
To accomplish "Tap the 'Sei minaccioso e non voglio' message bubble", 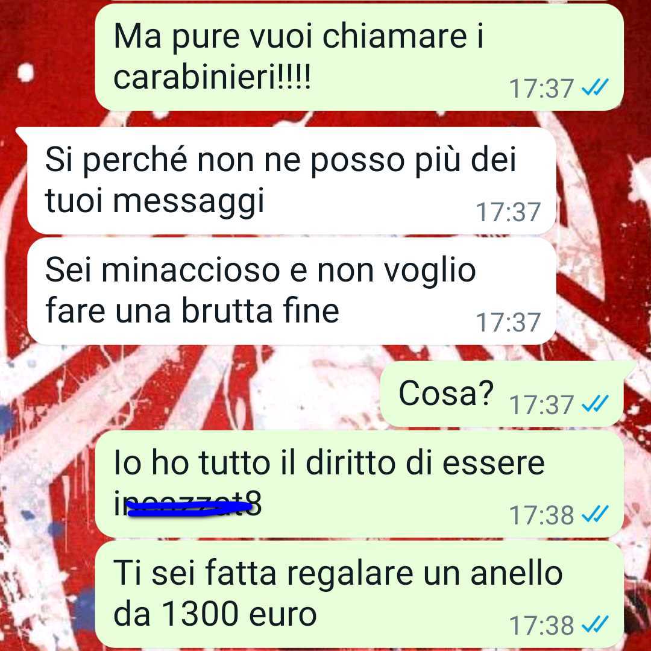I will click(291, 291).
